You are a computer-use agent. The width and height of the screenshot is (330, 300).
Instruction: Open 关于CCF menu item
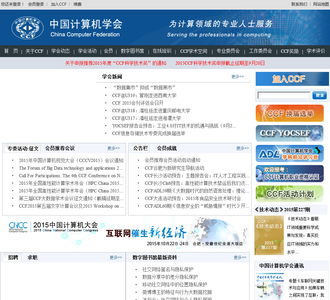click(x=34, y=51)
